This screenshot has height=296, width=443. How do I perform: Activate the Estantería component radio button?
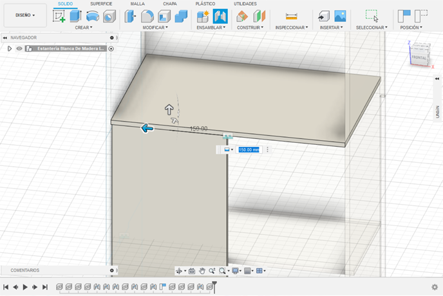(111, 48)
